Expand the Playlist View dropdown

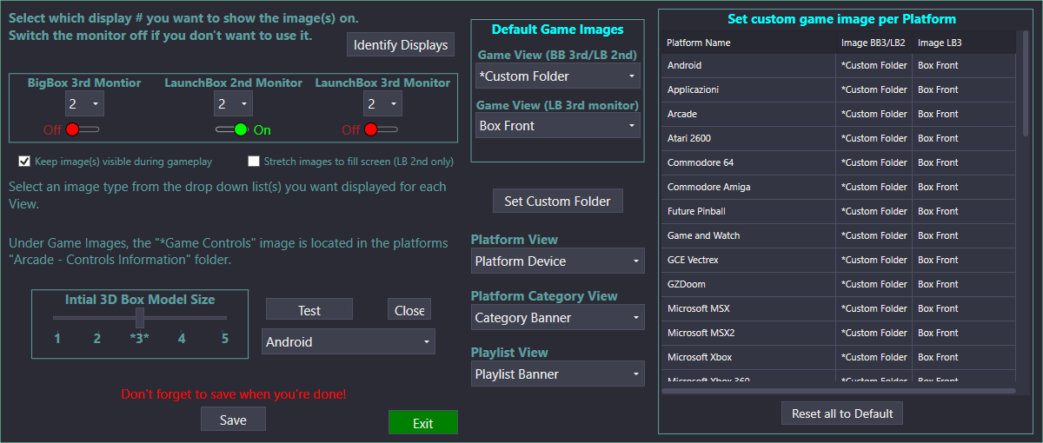[x=558, y=374]
